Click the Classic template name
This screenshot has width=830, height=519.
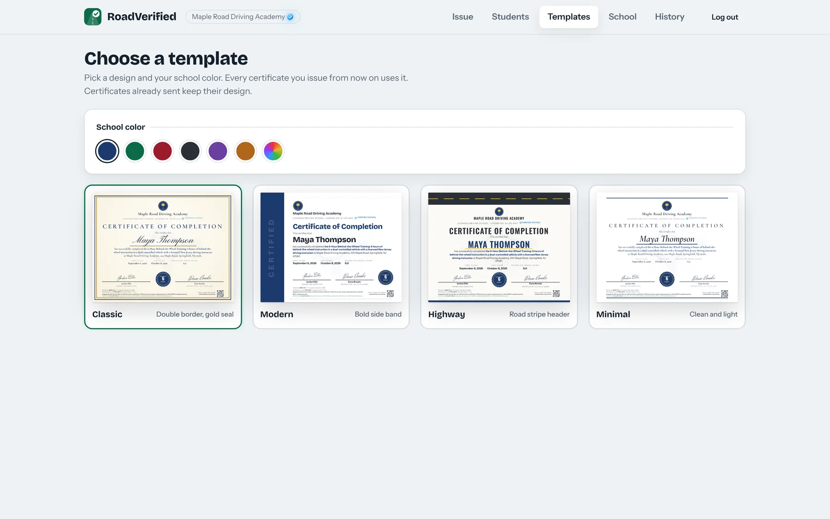click(x=107, y=314)
